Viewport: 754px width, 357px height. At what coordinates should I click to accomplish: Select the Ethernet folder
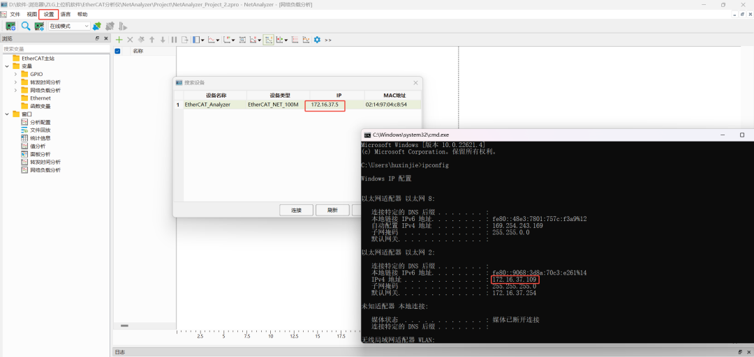coord(36,98)
